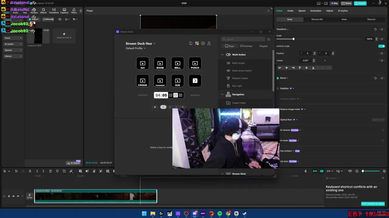Click the next-page arrow key in Stream Deck
The image size is (389, 218).
195,81
